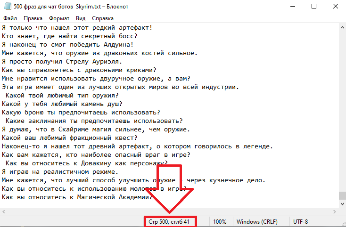Minimize the Notepad window

pos(293,7)
